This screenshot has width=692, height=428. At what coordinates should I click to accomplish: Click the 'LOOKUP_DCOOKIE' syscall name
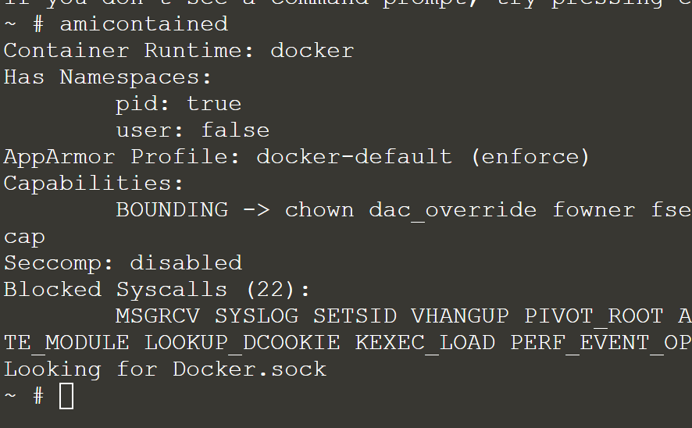click(243, 344)
